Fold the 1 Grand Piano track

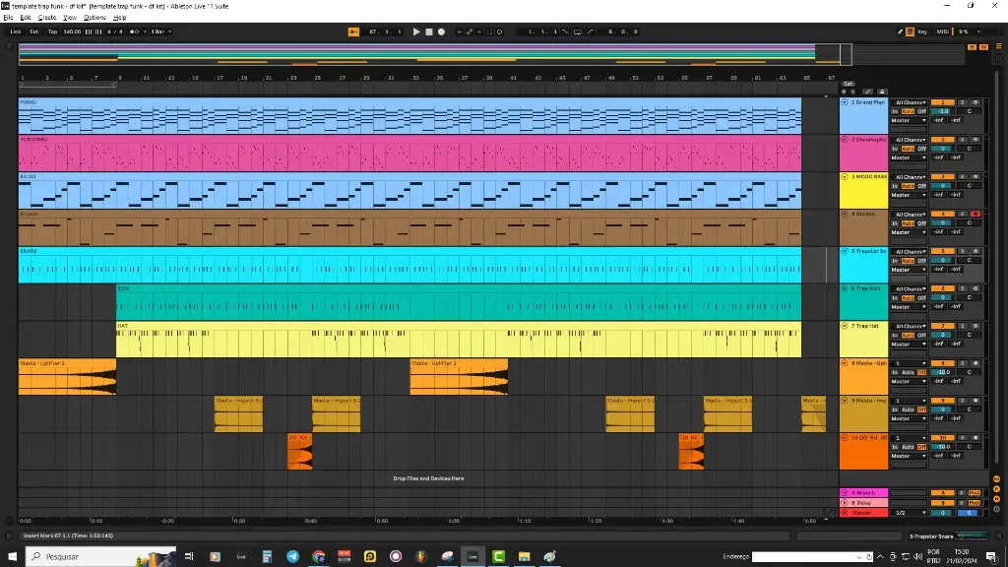844,102
